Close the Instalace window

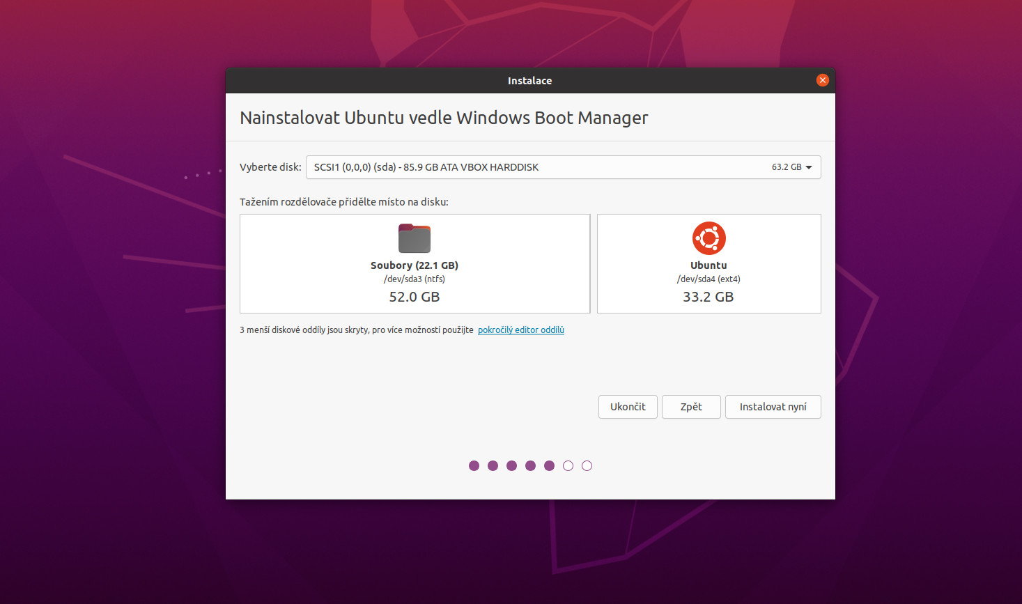tap(822, 80)
